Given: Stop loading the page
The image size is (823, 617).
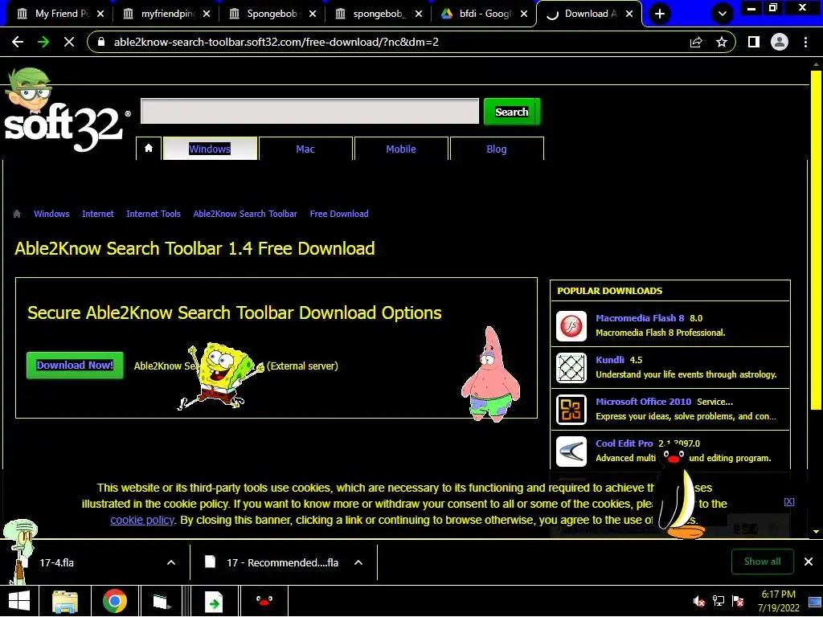Looking at the screenshot, I should tap(69, 42).
